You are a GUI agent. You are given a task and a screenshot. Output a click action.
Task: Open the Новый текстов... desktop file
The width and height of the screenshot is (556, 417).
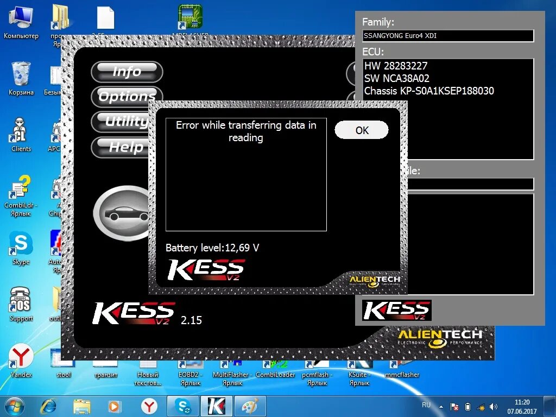point(148,373)
